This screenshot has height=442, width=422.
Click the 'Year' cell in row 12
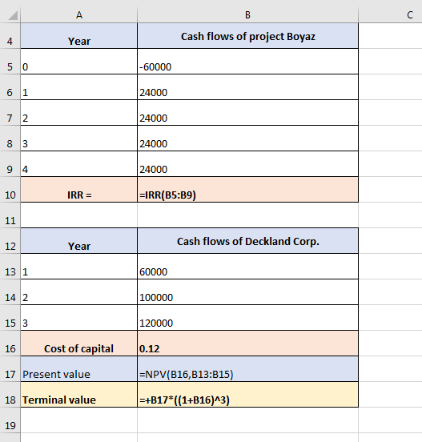(79, 241)
